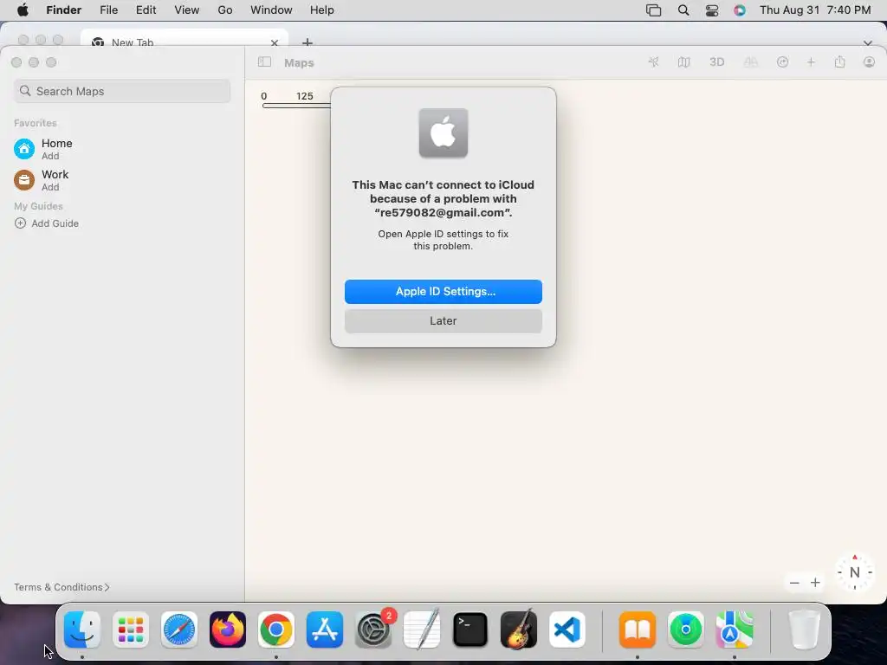Zoom in with the plus map button
The image size is (887, 665).
pos(815,583)
